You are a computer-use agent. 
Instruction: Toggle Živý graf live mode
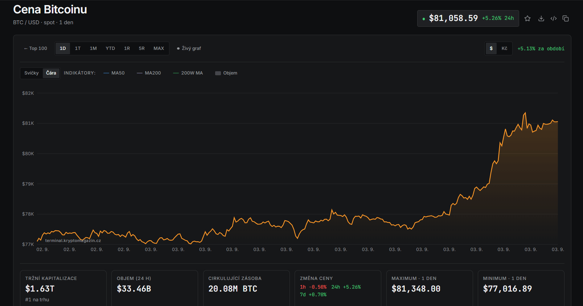tap(189, 48)
